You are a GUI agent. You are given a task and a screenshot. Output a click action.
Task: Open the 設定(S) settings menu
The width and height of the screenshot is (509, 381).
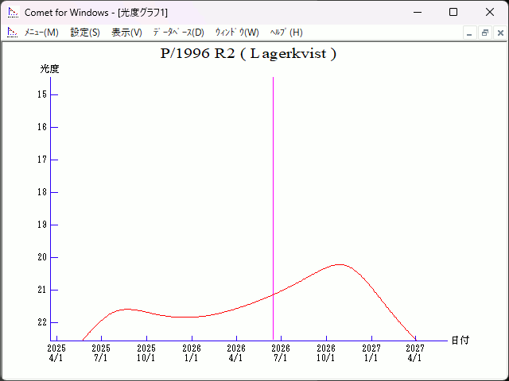pos(85,33)
